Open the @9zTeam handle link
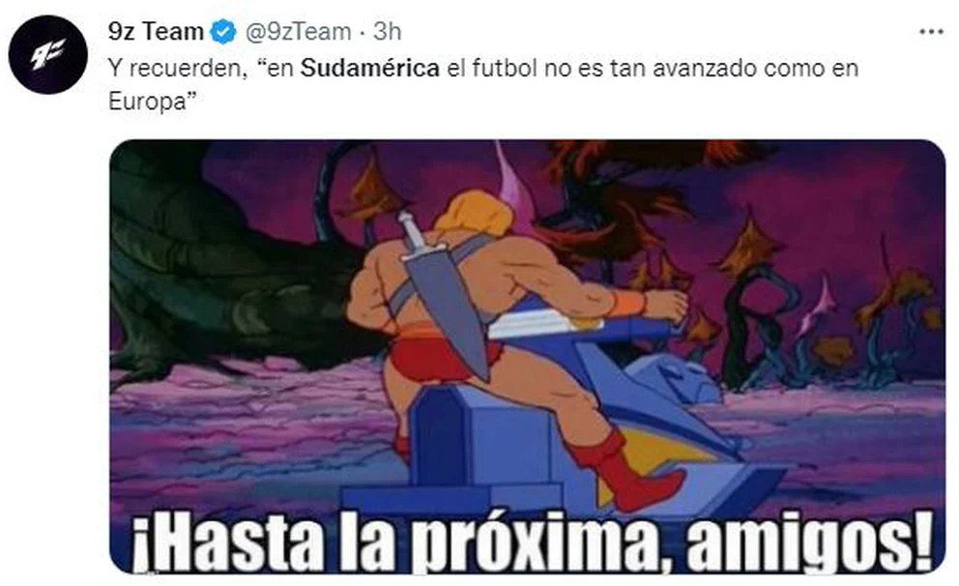Image resolution: width=959 pixels, height=586 pixels. pos(298,31)
